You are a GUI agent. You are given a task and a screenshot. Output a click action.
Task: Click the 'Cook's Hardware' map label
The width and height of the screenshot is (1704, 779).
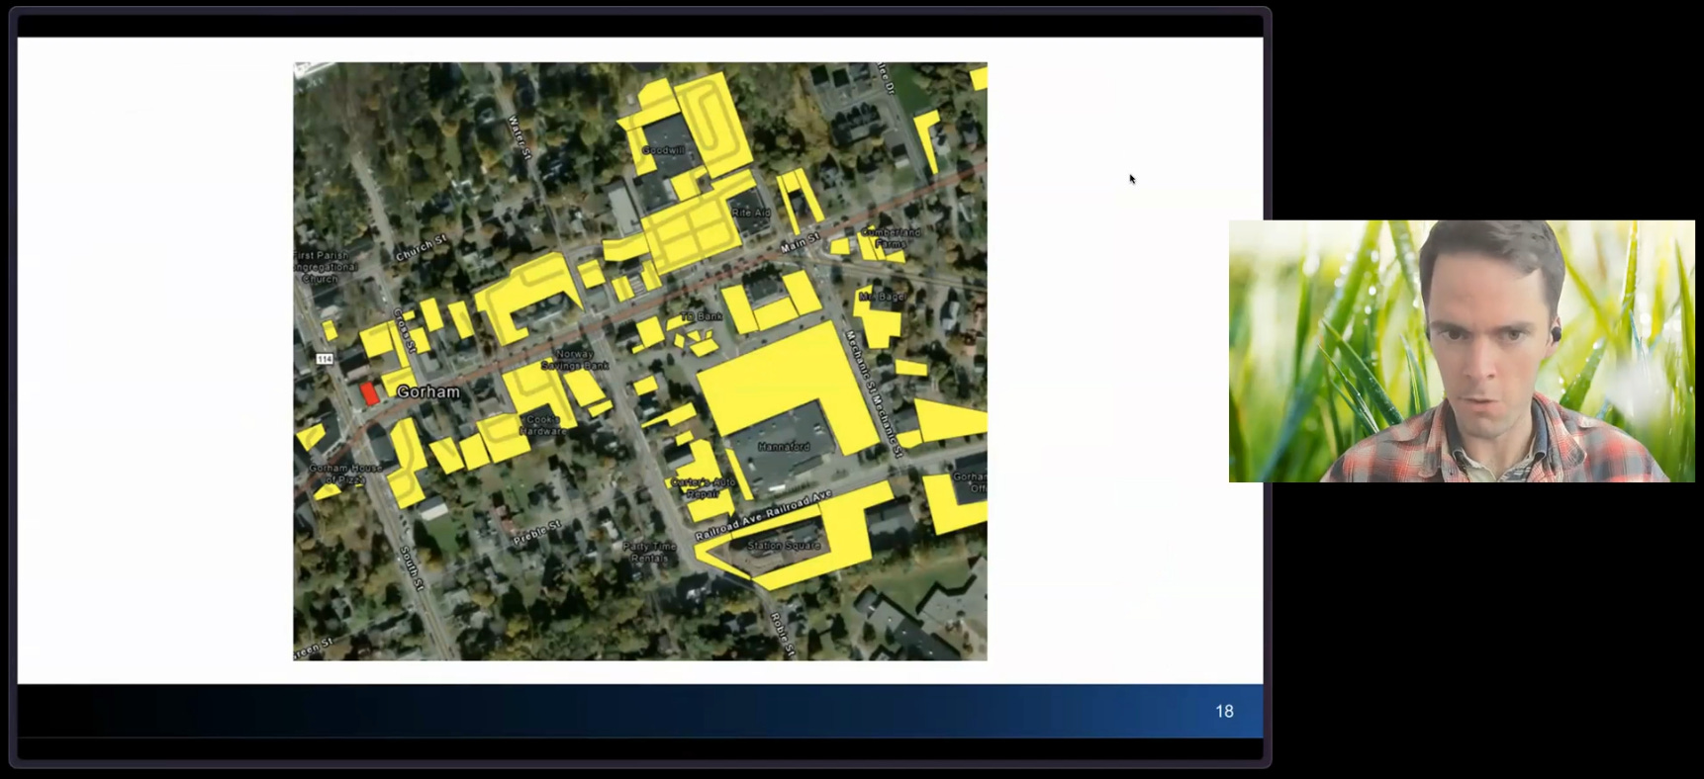543,425
